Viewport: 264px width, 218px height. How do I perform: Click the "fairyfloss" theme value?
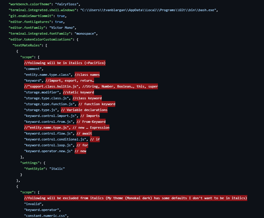[x=66, y=4]
